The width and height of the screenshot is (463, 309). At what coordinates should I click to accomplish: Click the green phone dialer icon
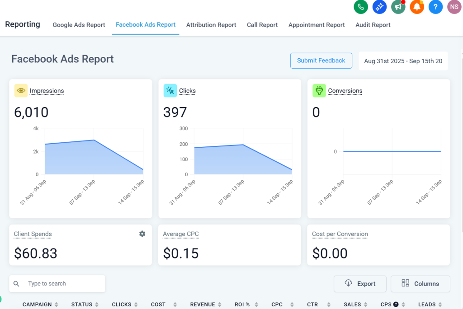[x=360, y=7]
